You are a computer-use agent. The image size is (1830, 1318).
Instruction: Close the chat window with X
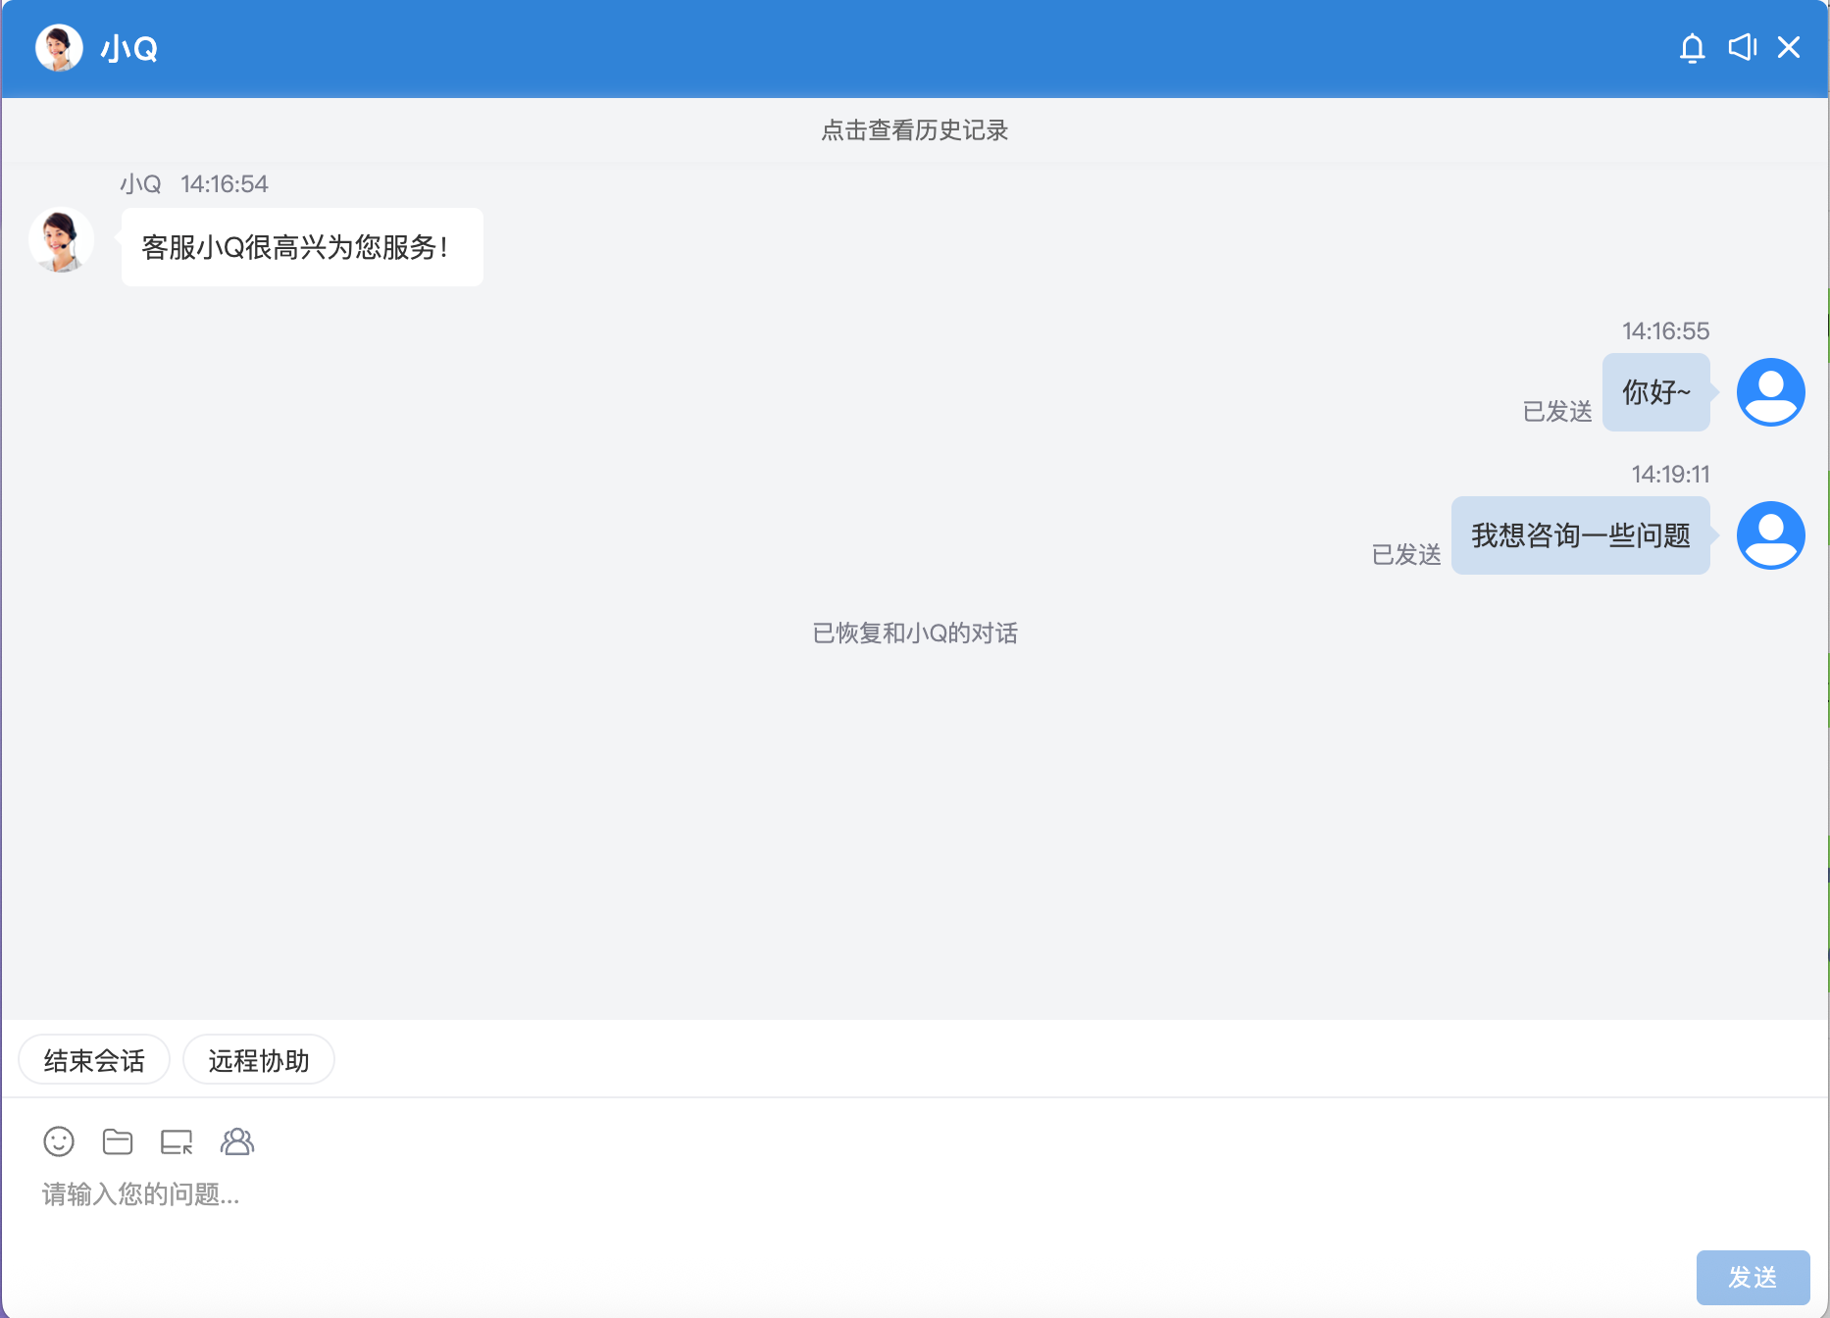(x=1789, y=48)
